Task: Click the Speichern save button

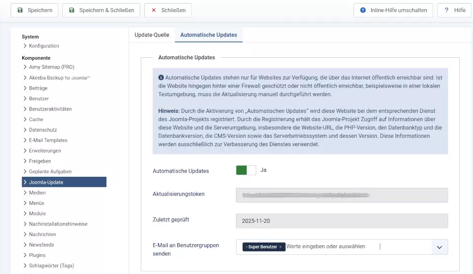Action: 34,10
